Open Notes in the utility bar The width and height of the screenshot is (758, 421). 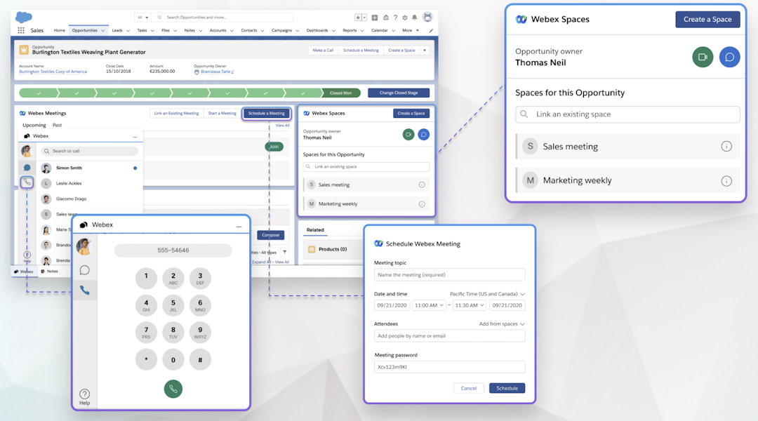click(50, 272)
